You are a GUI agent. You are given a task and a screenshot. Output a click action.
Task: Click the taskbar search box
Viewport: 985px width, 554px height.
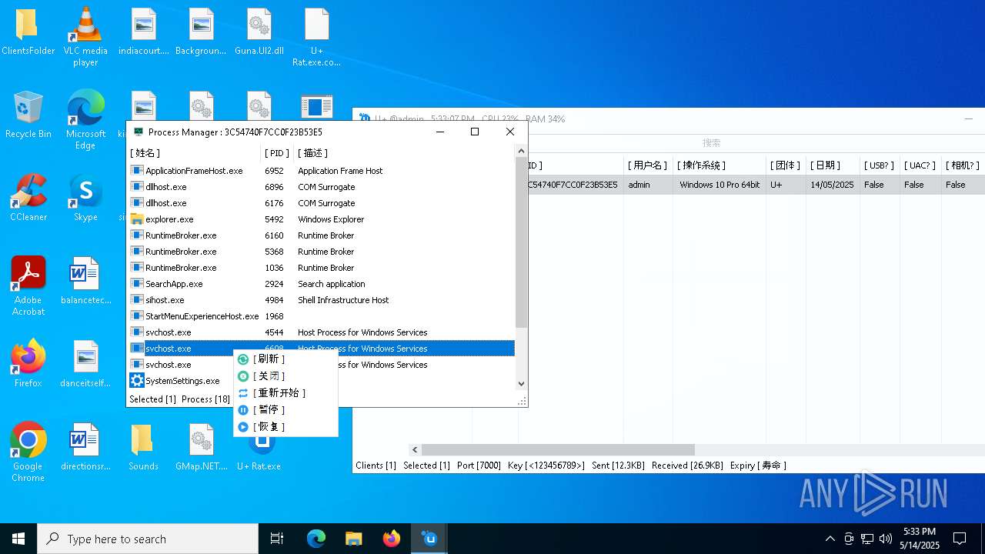coord(148,539)
